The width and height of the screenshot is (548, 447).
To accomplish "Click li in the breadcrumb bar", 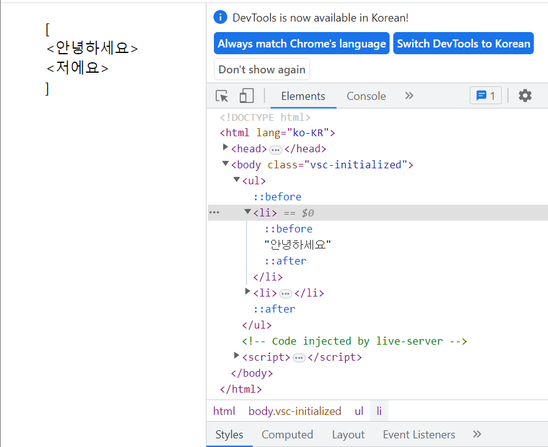I will tap(379, 411).
